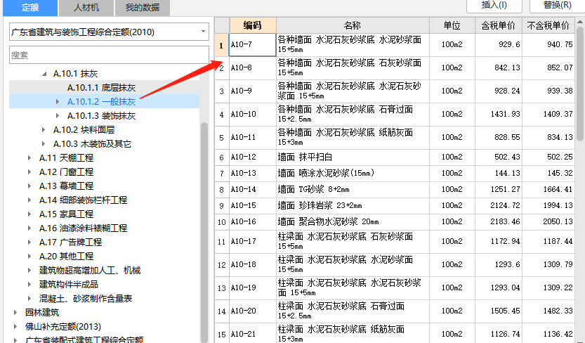The height and width of the screenshot is (343, 585).
Task: Click the 墙面 抹平扫白 name cell
Action: tap(353, 157)
